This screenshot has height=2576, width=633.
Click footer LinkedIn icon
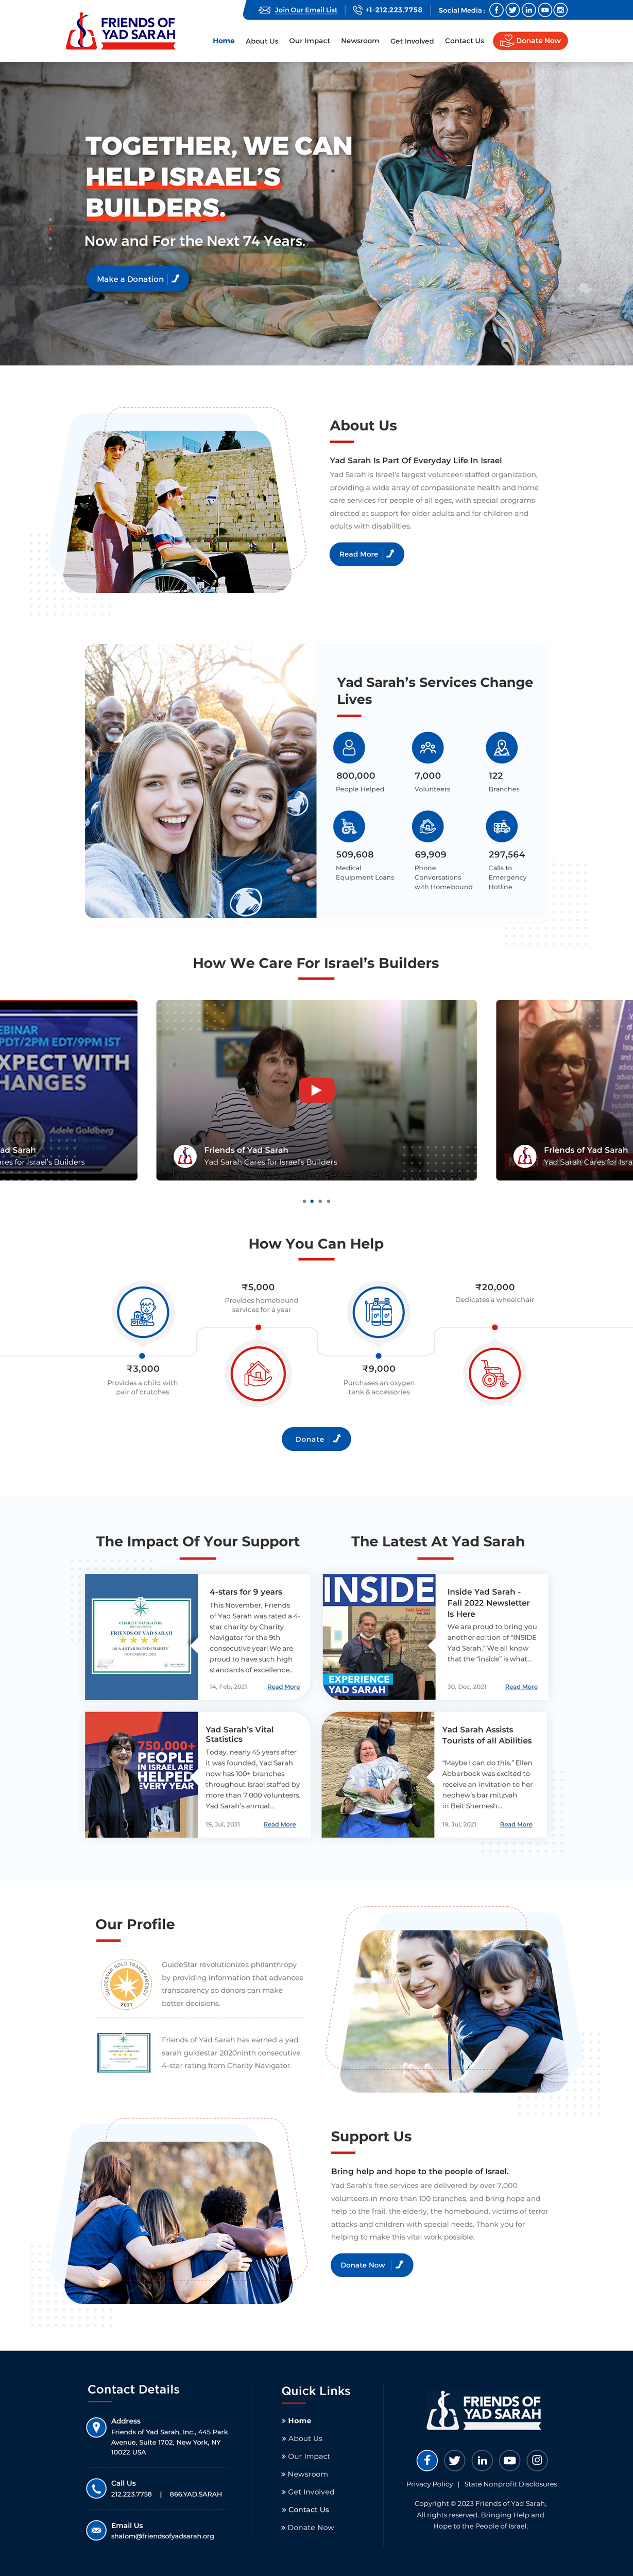coord(482,2460)
